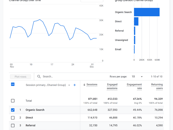The width and height of the screenshot is (173, 130).
Task: Sort by the Returning users column header
Action: pos(157,86)
